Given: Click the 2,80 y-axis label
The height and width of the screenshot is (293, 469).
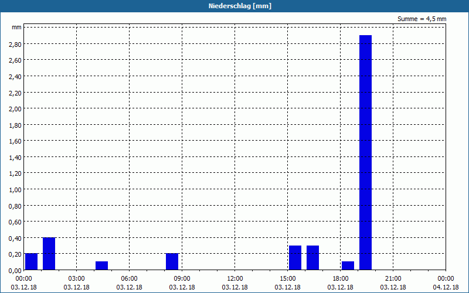Looking at the screenshot, I should (x=15, y=44).
